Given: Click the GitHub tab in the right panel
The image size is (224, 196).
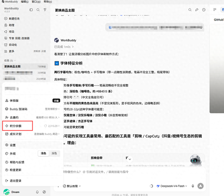Looking at the screenshot, I should [x=219, y=20].
